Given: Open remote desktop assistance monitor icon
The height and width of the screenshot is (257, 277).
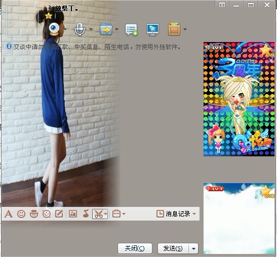Looking at the screenshot, I should 152,29.
